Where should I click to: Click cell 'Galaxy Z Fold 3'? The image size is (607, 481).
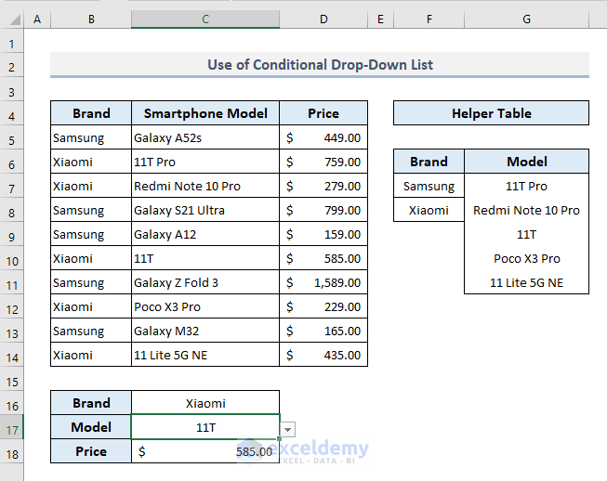pyautogui.click(x=205, y=282)
